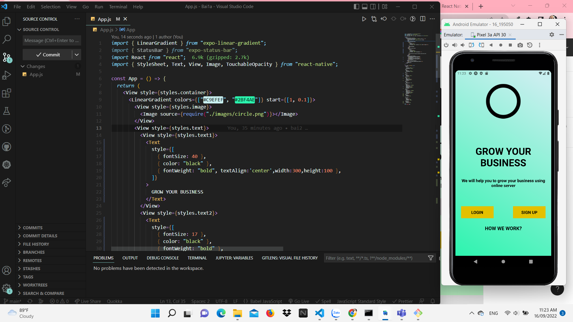
Task: Open the Commit button dropdown arrow
Action: pyautogui.click(x=77, y=55)
